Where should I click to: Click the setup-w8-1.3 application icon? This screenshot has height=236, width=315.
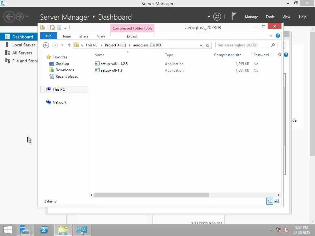pos(97,70)
